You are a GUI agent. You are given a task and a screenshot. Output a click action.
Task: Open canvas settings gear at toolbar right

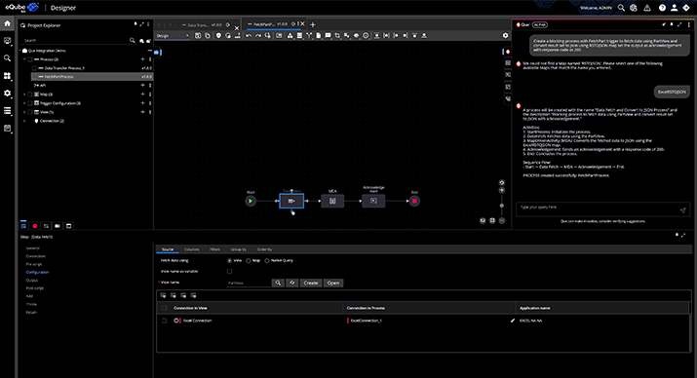pos(505,35)
